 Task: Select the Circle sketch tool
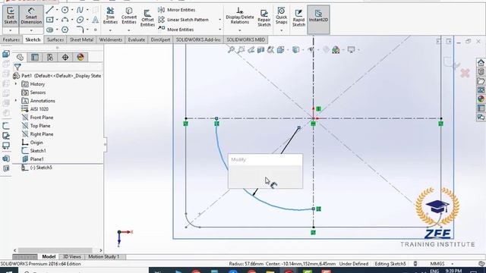(x=65, y=10)
